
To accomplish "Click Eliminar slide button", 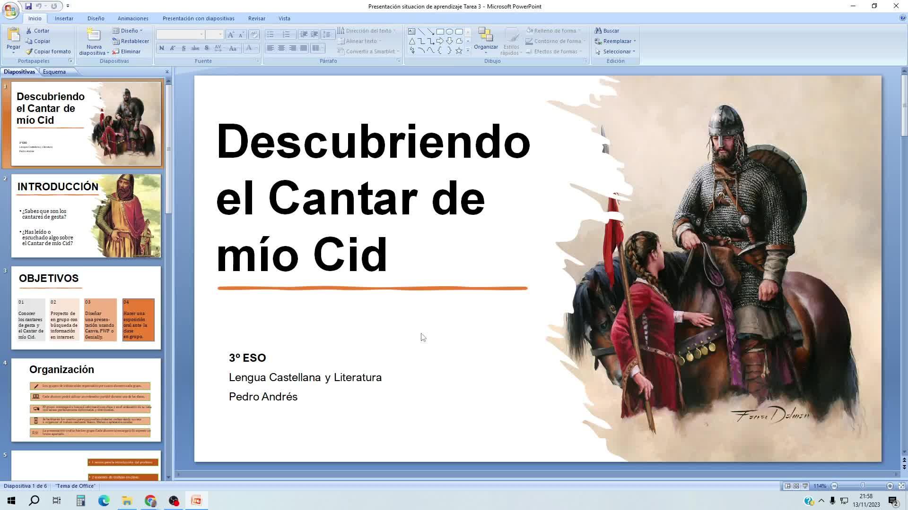I will [126, 51].
